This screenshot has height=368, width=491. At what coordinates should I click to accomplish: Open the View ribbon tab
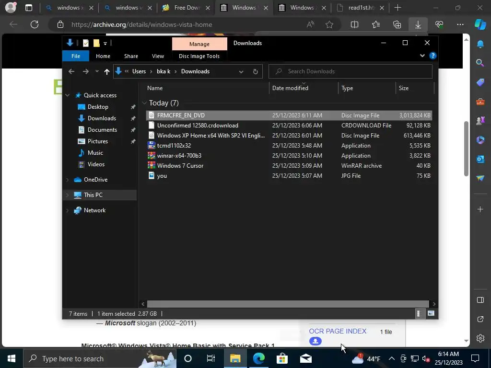pos(158,56)
